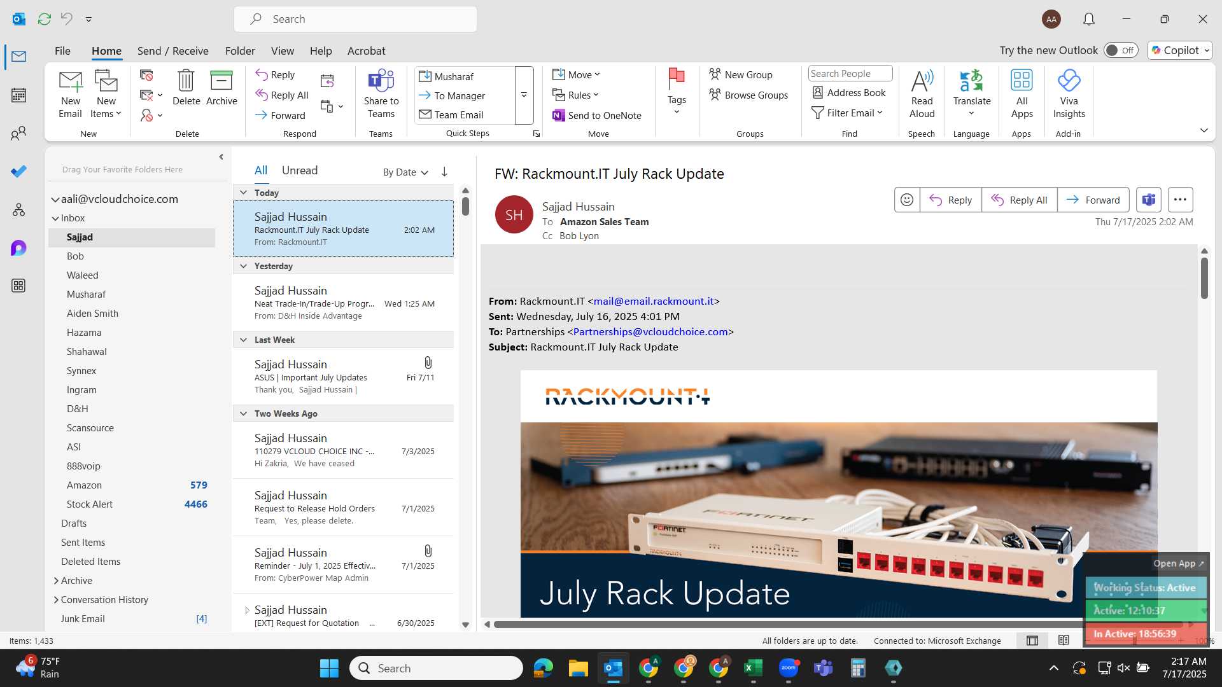
Task: Open More Apps grid in sidebar
Action: [18, 286]
